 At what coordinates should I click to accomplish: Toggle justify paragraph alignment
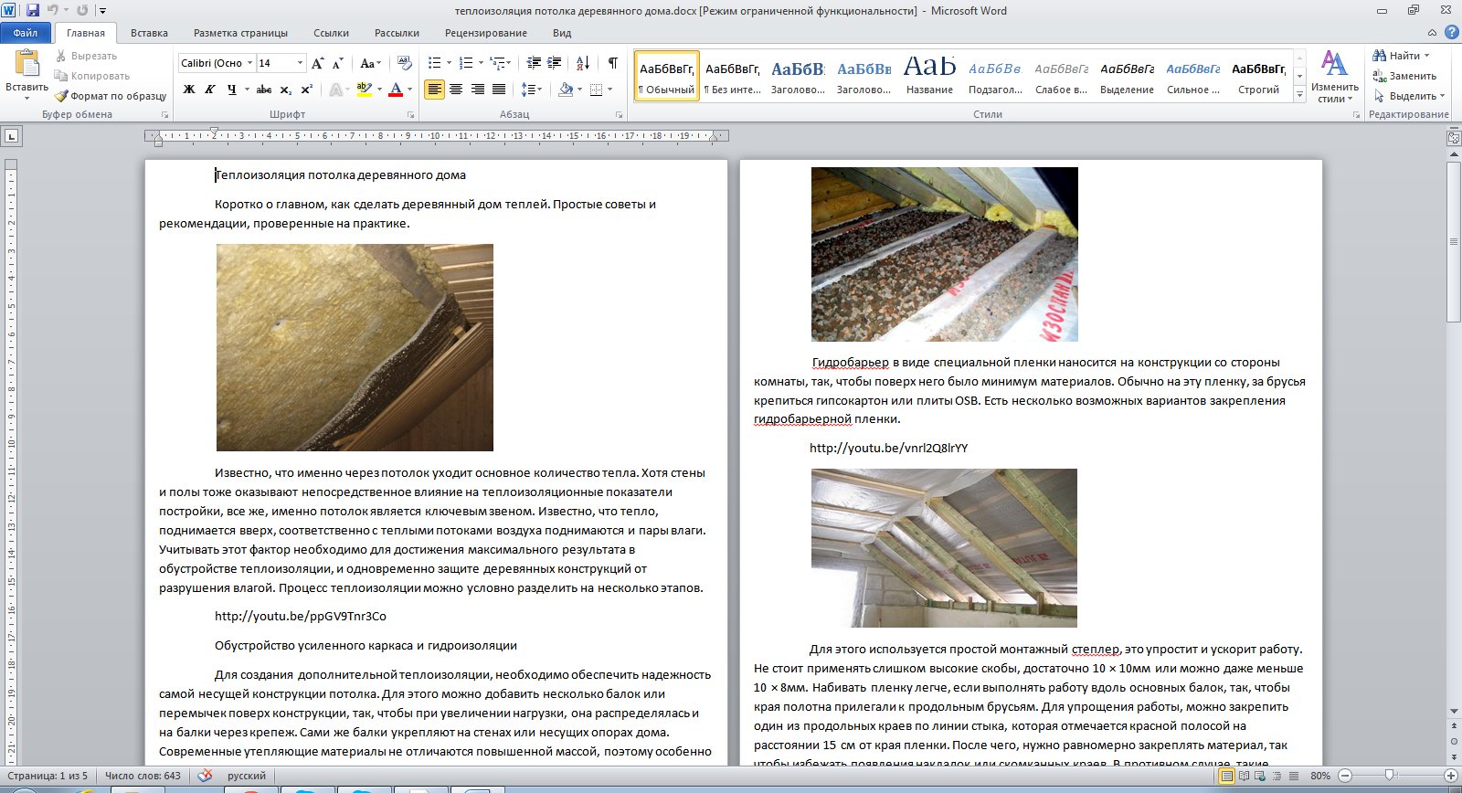point(499,90)
